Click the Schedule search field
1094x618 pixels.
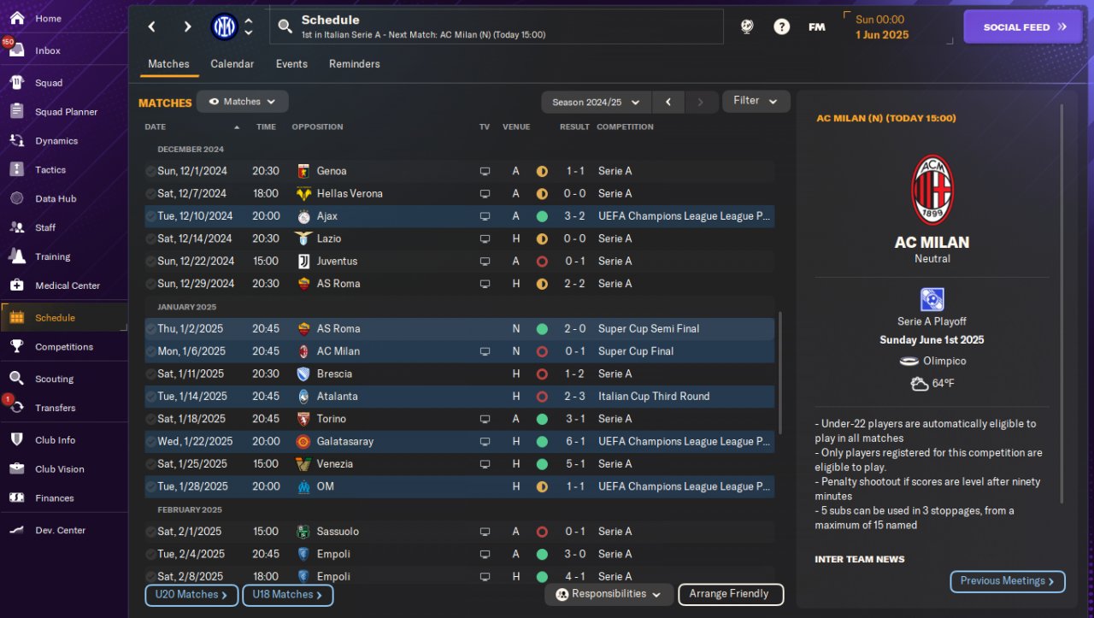pos(497,26)
